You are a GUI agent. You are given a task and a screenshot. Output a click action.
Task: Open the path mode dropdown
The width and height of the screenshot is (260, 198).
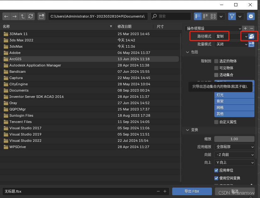(x=231, y=36)
